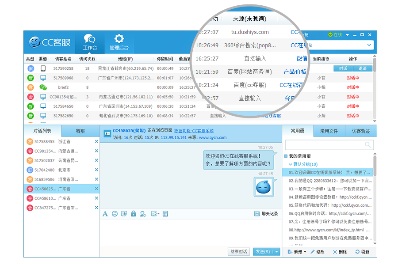Click the 结束对话 button

pyautogui.click(x=239, y=252)
